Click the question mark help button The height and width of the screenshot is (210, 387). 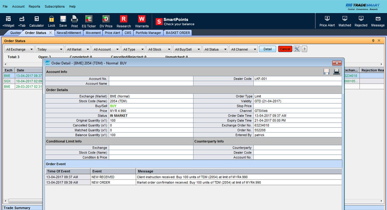(304, 49)
